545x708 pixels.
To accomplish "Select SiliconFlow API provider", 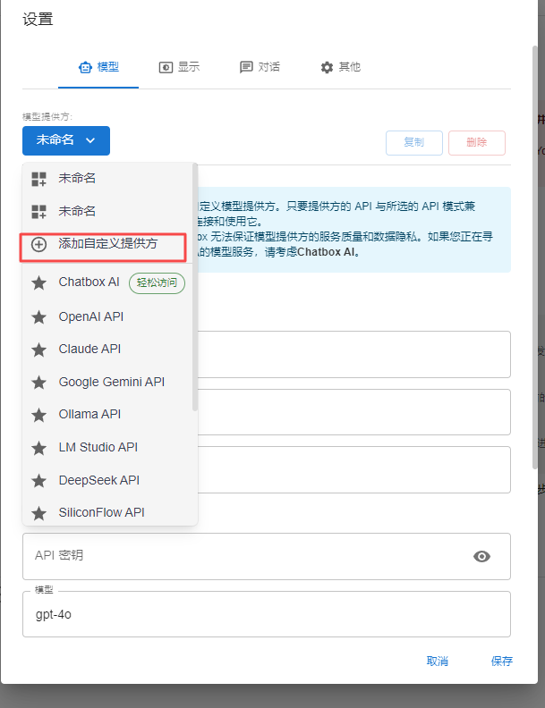I will (x=107, y=512).
